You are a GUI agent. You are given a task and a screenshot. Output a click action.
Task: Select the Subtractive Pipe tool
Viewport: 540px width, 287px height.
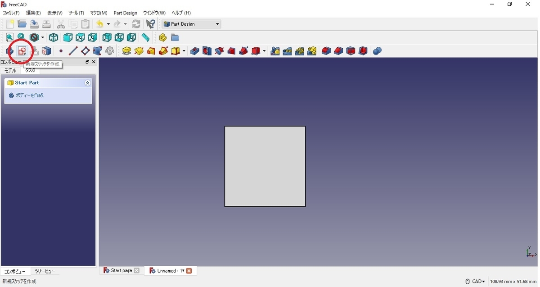pos(243,51)
